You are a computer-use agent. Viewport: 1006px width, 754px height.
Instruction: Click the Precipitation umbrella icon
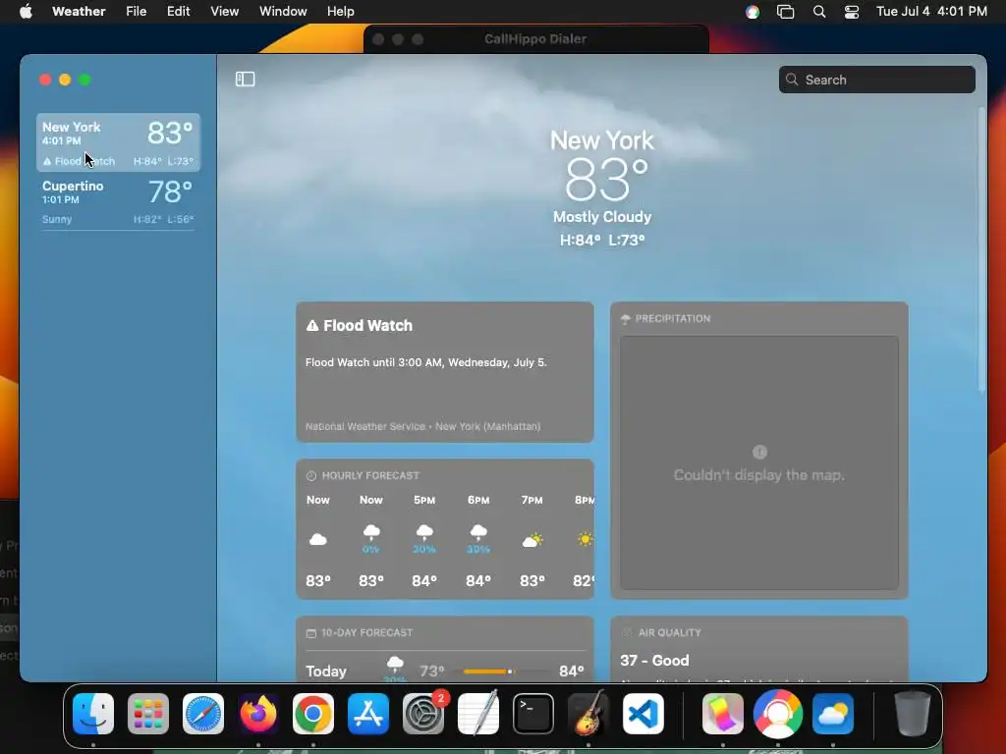tap(626, 319)
